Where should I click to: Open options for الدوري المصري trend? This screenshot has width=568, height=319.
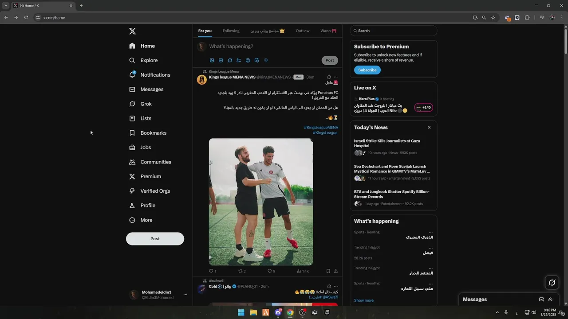coord(430,233)
